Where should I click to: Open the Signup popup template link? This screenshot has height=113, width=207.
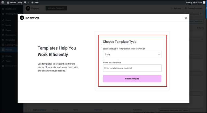(x=40, y=110)
